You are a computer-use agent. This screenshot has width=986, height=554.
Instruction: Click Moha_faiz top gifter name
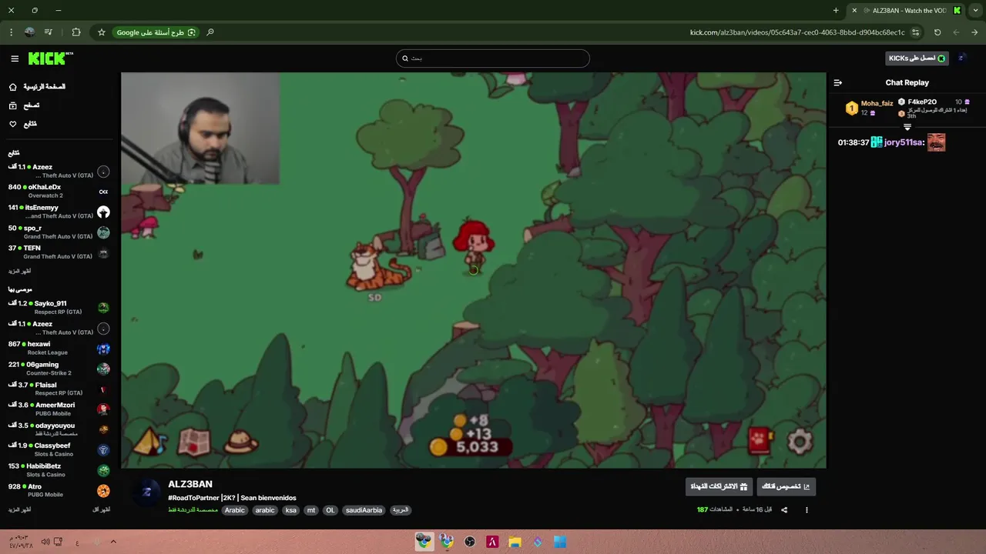877,103
